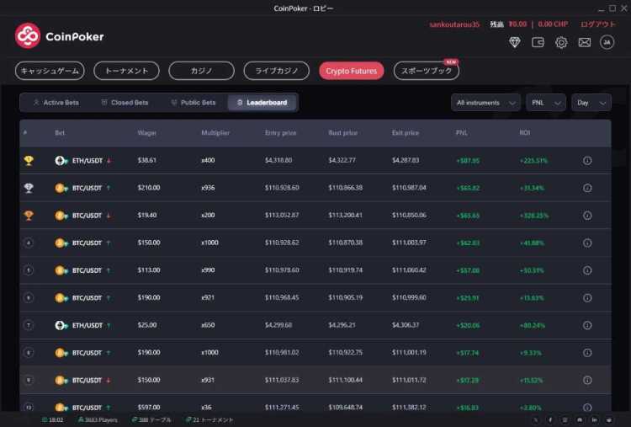Expand the Day period dropdown

tap(591, 103)
